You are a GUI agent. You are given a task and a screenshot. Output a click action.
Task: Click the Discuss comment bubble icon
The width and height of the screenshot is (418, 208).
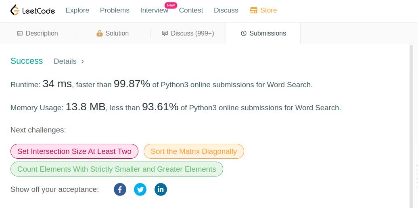pyautogui.click(x=165, y=34)
